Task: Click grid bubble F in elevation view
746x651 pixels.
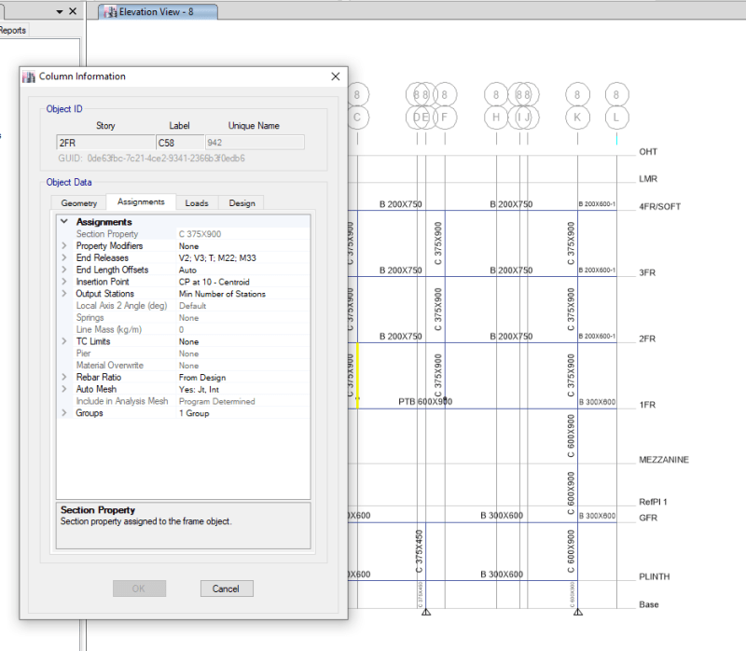Action: tap(445, 118)
